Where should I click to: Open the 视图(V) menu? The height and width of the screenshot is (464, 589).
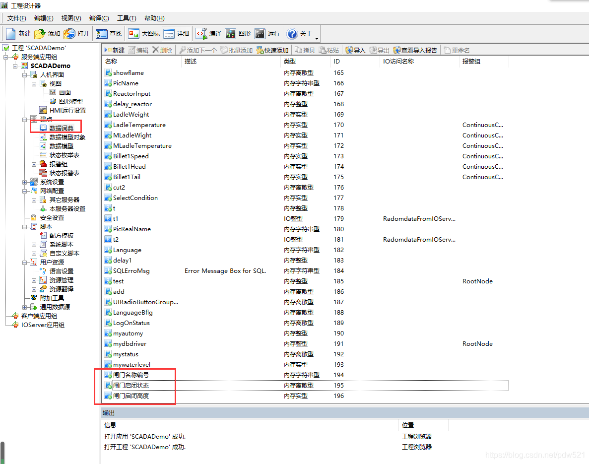71,18
